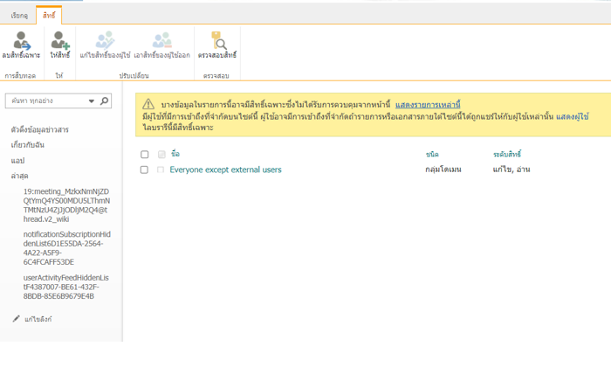Toggle the small icon checkbox beside ชื่อ header
This screenshot has width=611, height=381.
point(161,155)
